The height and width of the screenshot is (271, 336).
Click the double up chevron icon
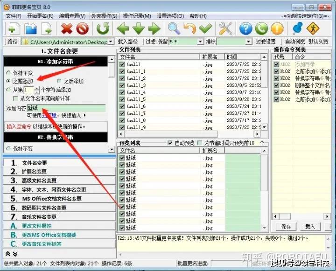(x=8, y=254)
